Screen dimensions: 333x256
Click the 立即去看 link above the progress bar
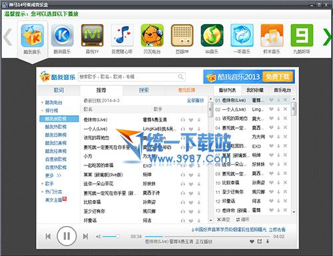click(x=277, y=229)
